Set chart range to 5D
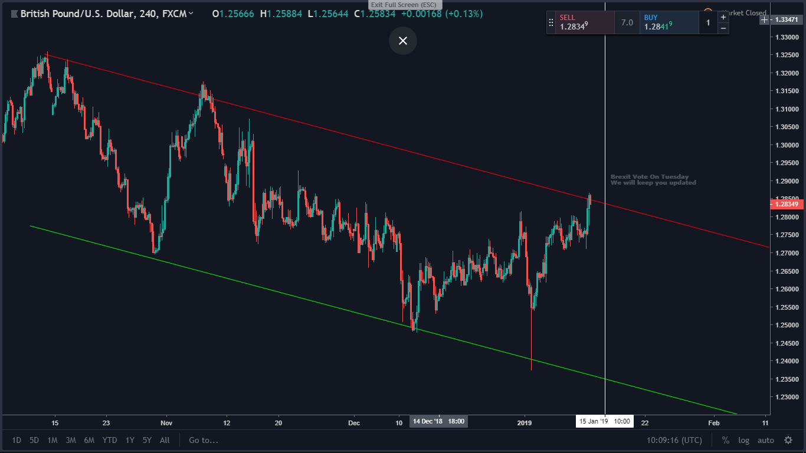 click(x=34, y=440)
